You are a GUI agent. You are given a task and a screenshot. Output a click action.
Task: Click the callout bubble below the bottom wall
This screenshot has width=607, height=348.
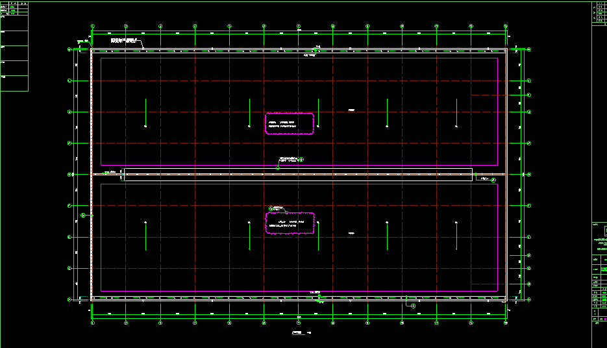413,306
